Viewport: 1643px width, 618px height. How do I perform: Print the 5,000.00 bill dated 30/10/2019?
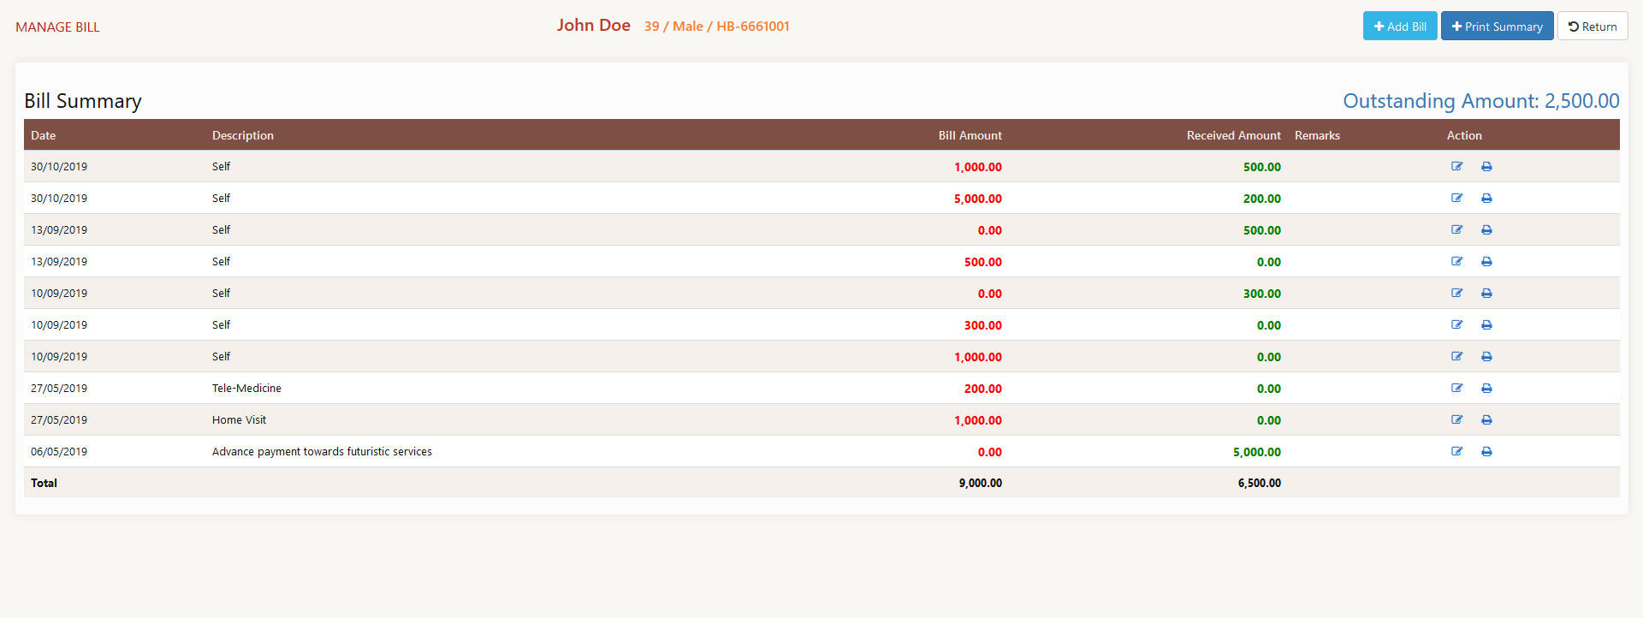click(1486, 199)
